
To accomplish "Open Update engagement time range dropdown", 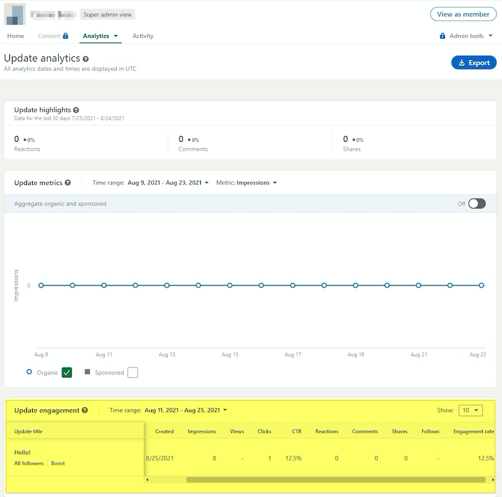I will pyautogui.click(x=186, y=410).
